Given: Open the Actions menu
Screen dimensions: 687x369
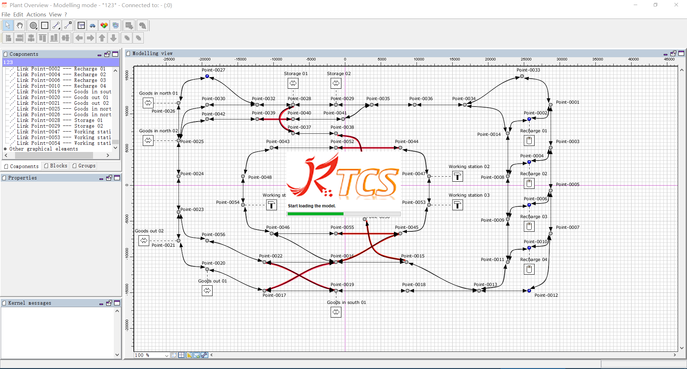Looking at the screenshot, I should click(x=36, y=14).
